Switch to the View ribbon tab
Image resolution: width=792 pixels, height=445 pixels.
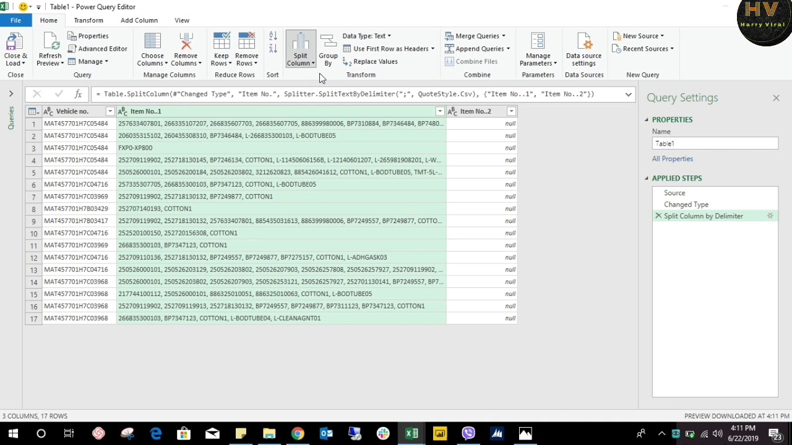pyautogui.click(x=182, y=20)
